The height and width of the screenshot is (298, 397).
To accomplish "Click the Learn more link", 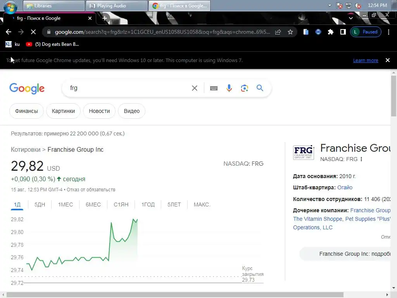I will (x=366, y=60).
